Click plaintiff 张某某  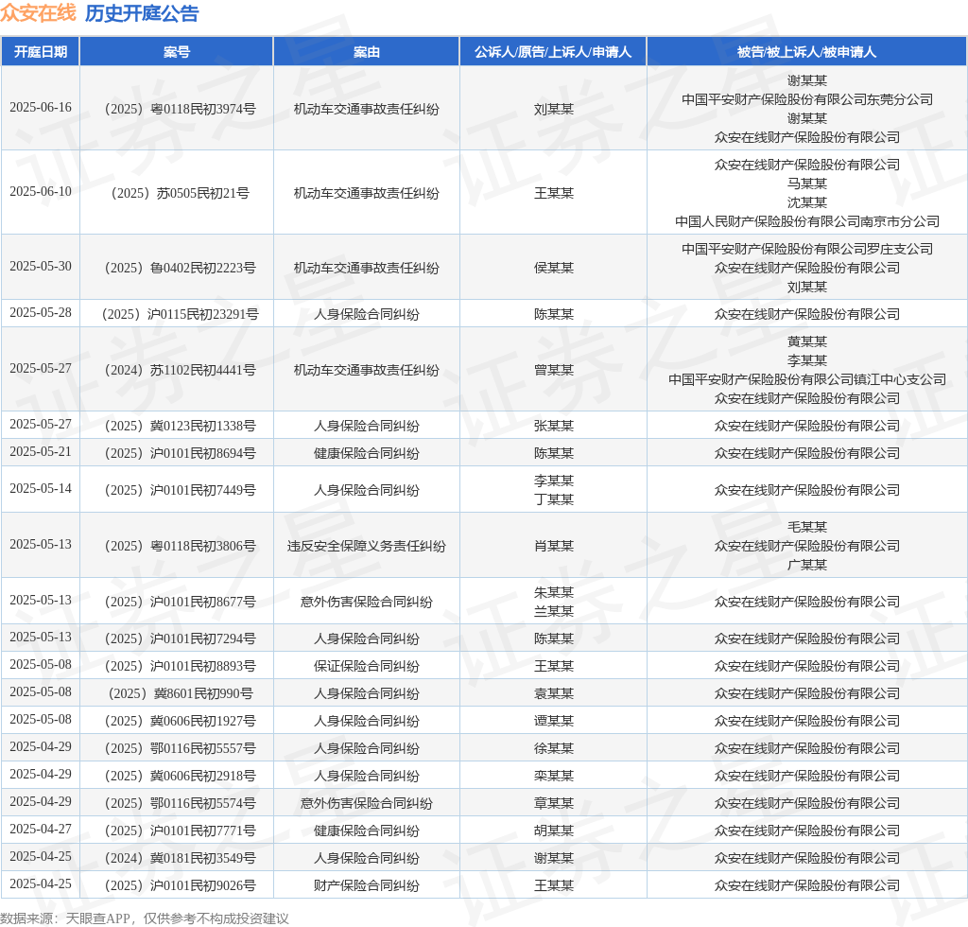(554, 426)
